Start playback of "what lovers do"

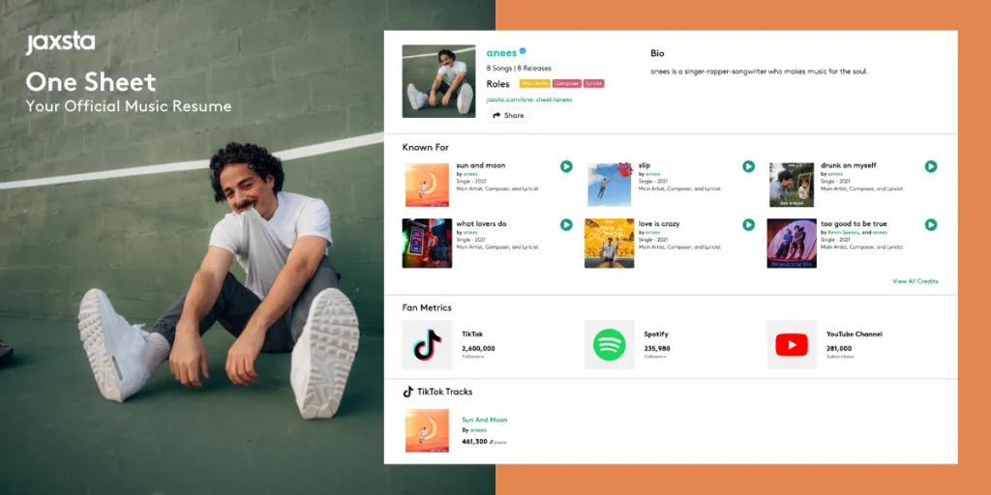tap(566, 224)
